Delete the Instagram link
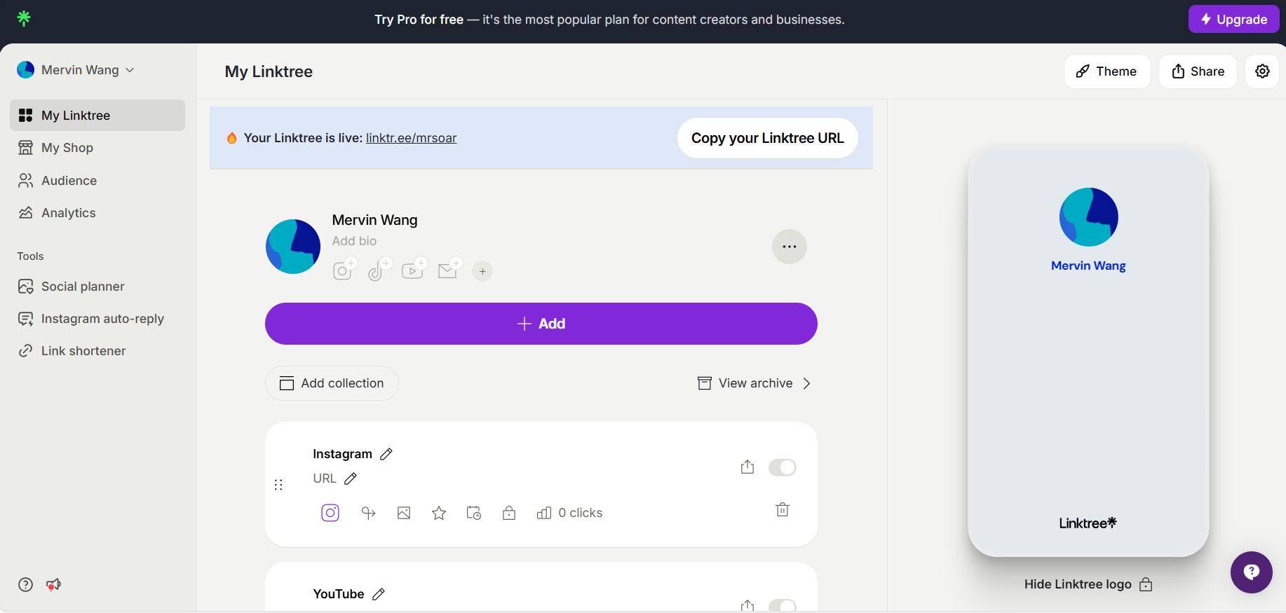The width and height of the screenshot is (1286, 613). click(x=783, y=509)
